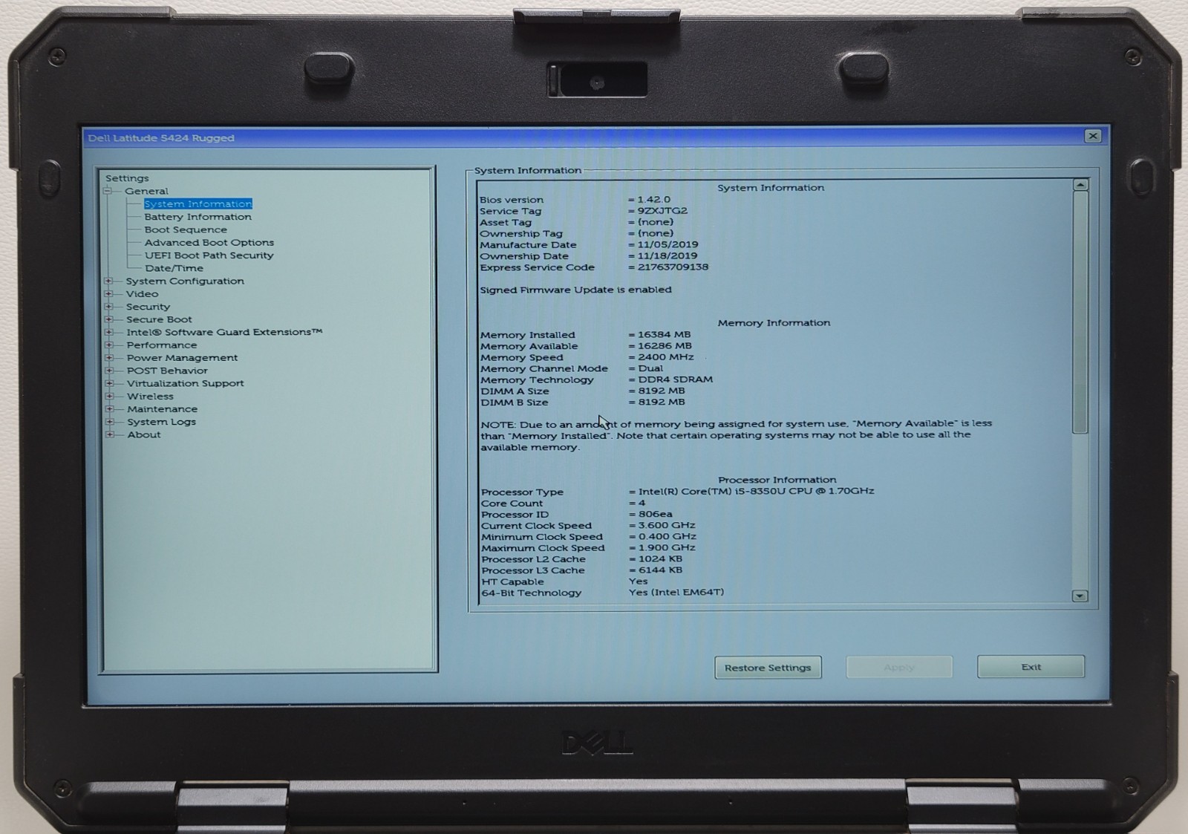This screenshot has height=834, width=1188.
Task: Expand the POST Behavior node
Action: (109, 370)
